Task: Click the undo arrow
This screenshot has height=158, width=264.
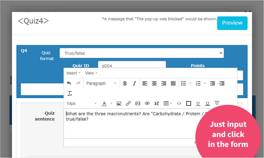Action: coord(69,83)
